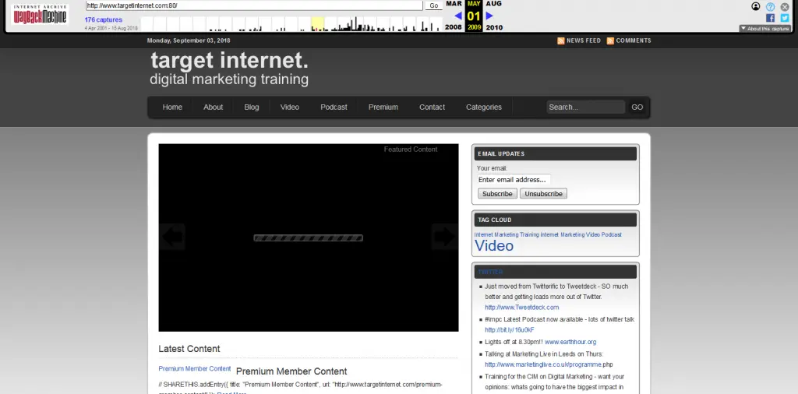
Task: Share capture on Facebook
Action: click(x=770, y=18)
